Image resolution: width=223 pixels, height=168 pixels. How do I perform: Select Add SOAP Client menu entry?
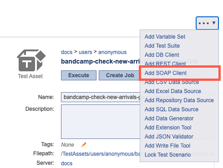point(166,73)
